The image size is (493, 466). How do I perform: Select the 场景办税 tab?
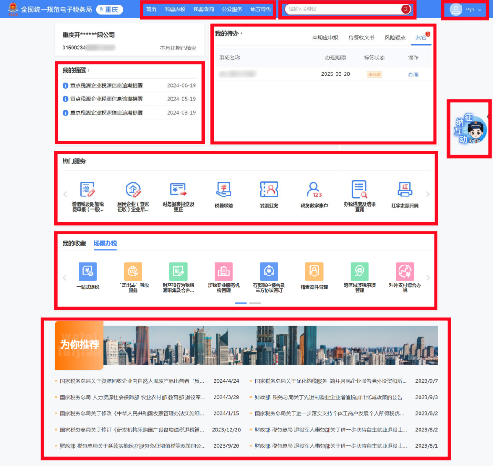[x=105, y=243]
